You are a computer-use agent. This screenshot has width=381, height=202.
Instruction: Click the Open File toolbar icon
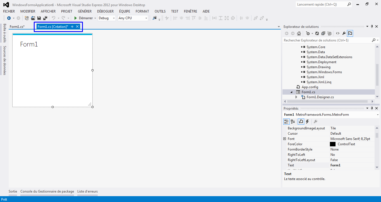coord(33,18)
